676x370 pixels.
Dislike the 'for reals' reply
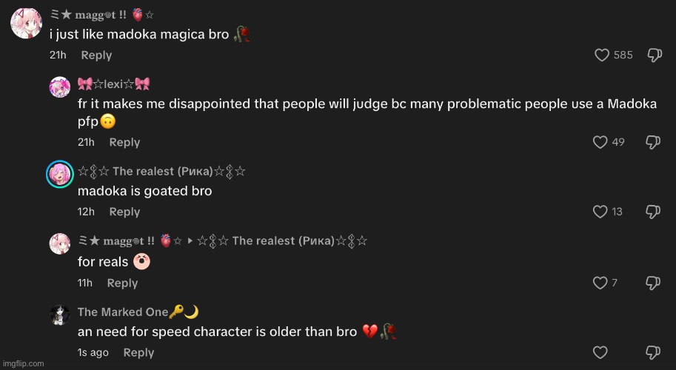[x=653, y=283]
